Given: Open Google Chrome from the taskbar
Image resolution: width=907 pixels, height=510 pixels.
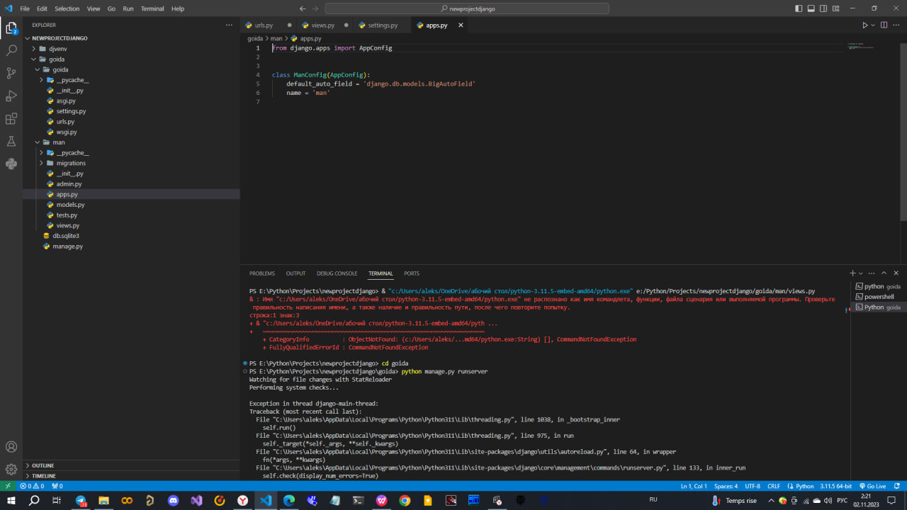Looking at the screenshot, I should (405, 500).
